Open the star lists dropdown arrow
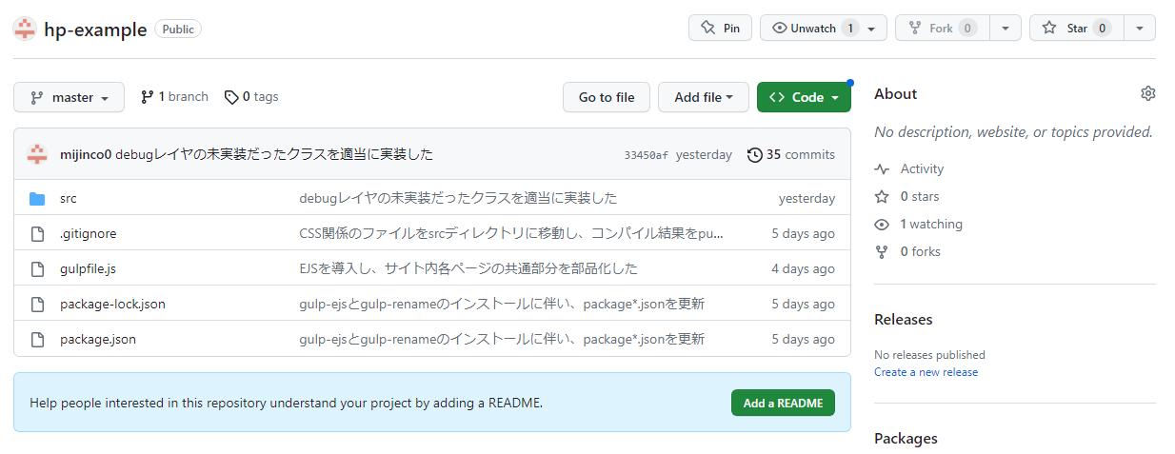The image size is (1175, 454). tap(1140, 29)
